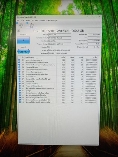Click threshold value 67 in row 07
118x157 pixels.
pos(82,72)
